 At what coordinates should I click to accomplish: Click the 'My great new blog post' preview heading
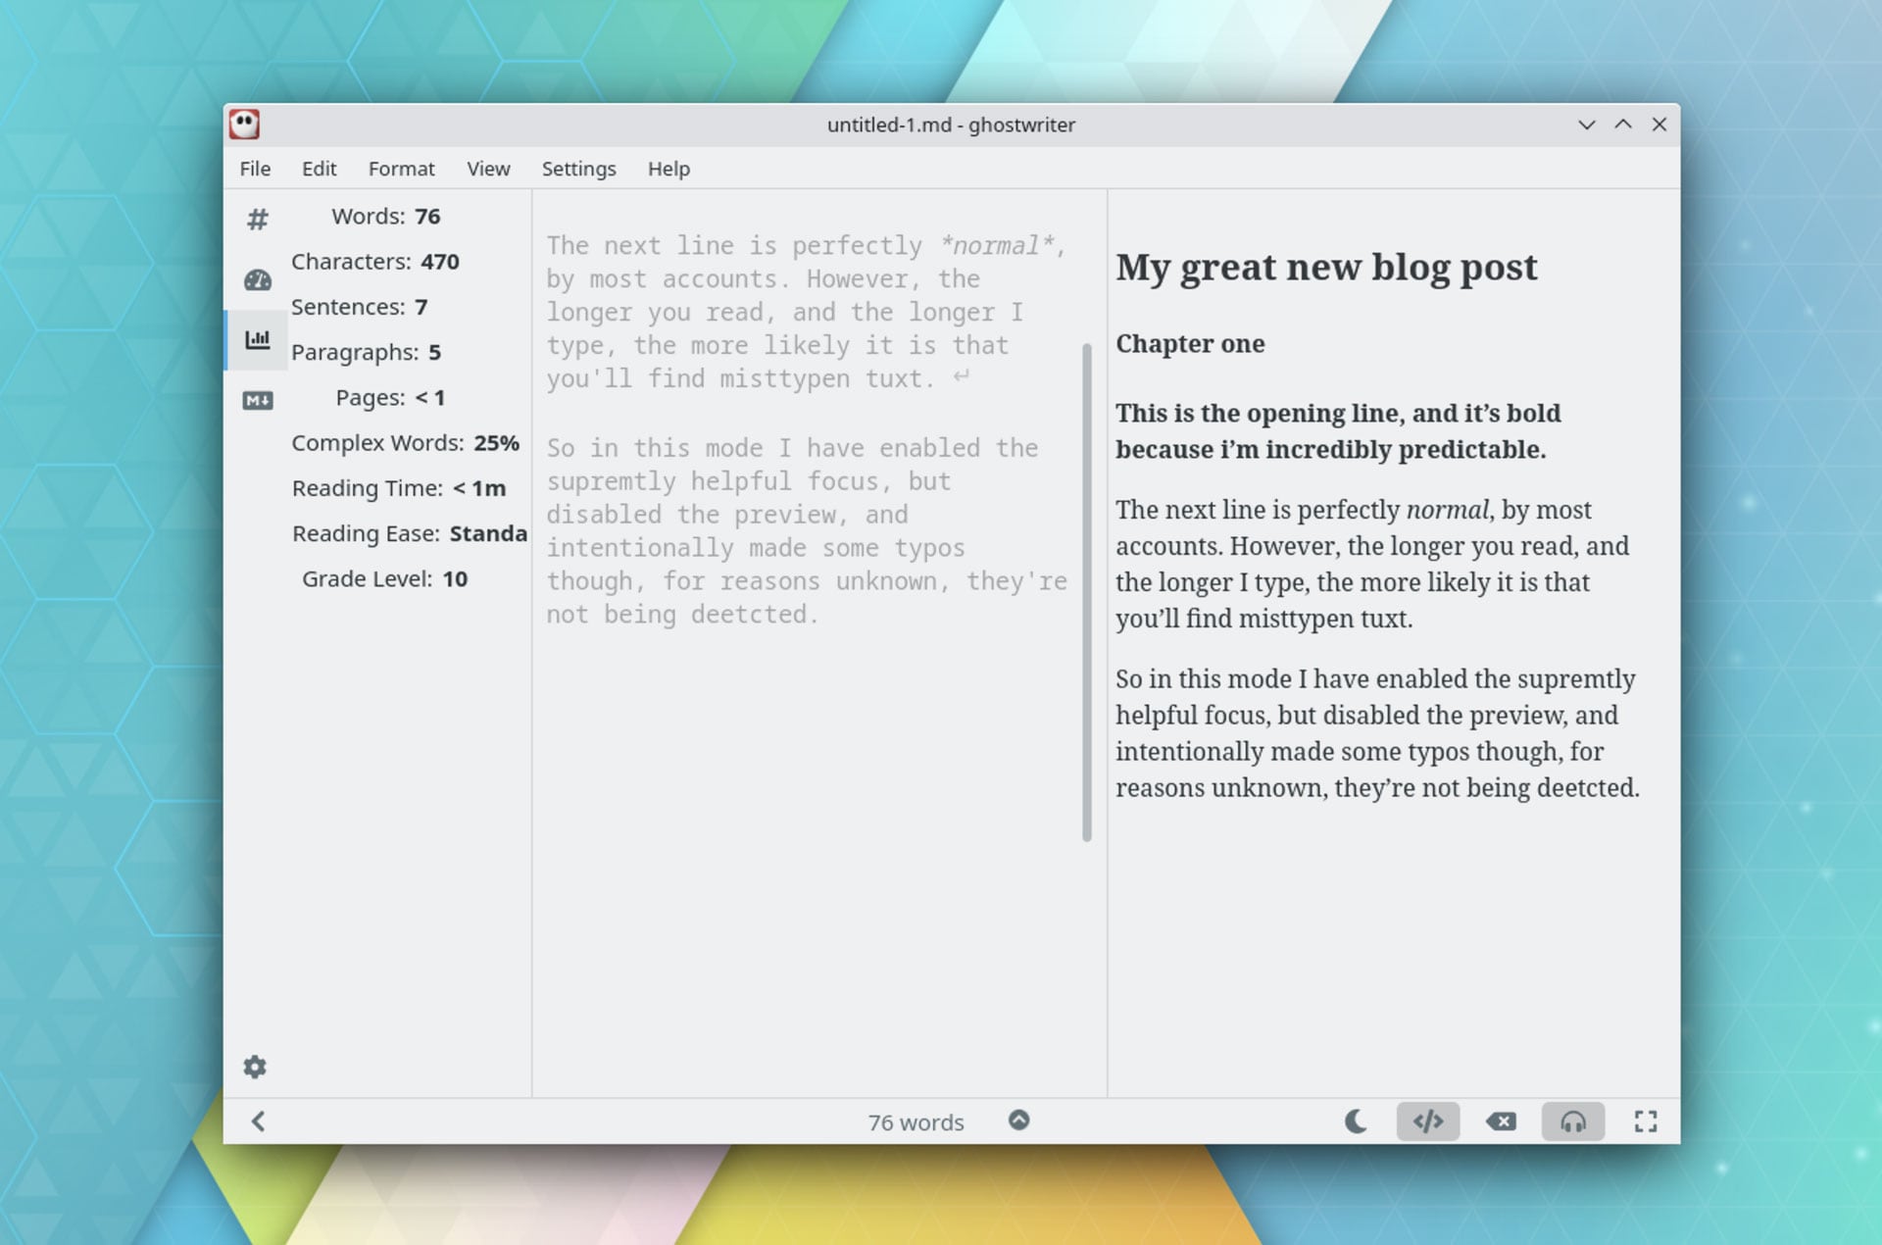(x=1326, y=267)
